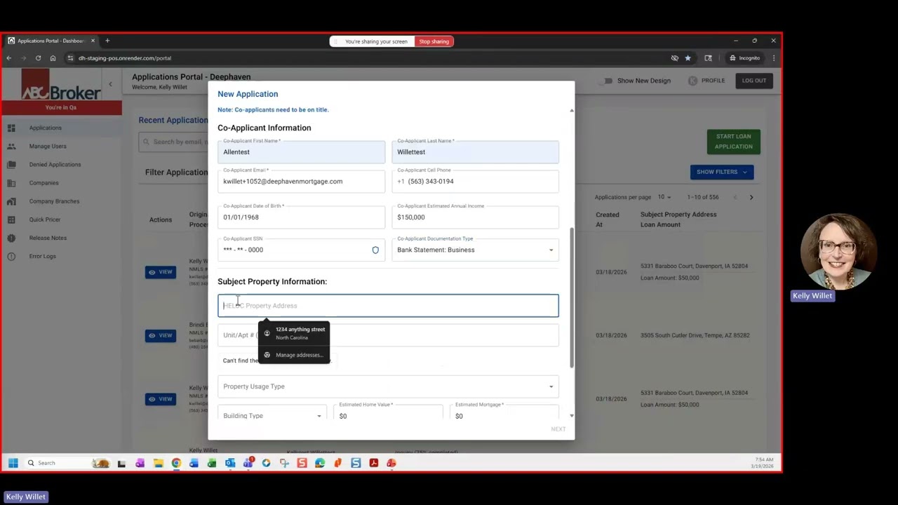View the first 5331 Baraboo Court application

point(161,272)
